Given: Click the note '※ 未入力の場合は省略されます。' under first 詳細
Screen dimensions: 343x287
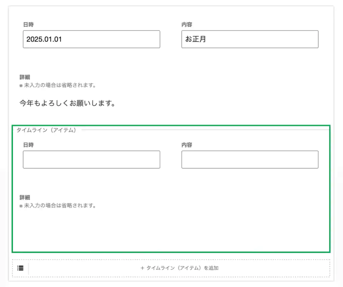Looking at the screenshot, I should click(57, 85).
